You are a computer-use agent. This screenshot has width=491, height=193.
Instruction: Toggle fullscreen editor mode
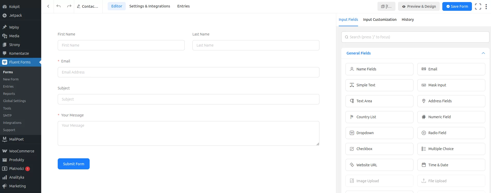click(x=478, y=6)
